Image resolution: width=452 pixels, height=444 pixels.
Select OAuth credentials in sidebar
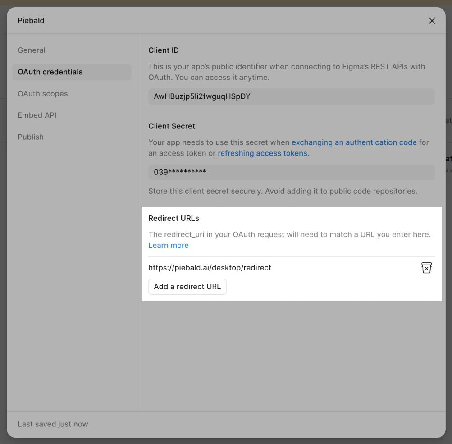(72, 72)
